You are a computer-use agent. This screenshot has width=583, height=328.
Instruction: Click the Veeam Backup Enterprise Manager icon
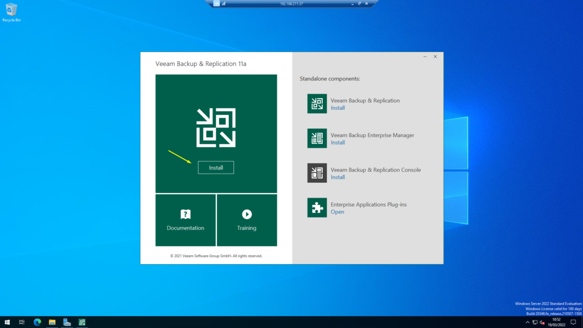pos(317,138)
